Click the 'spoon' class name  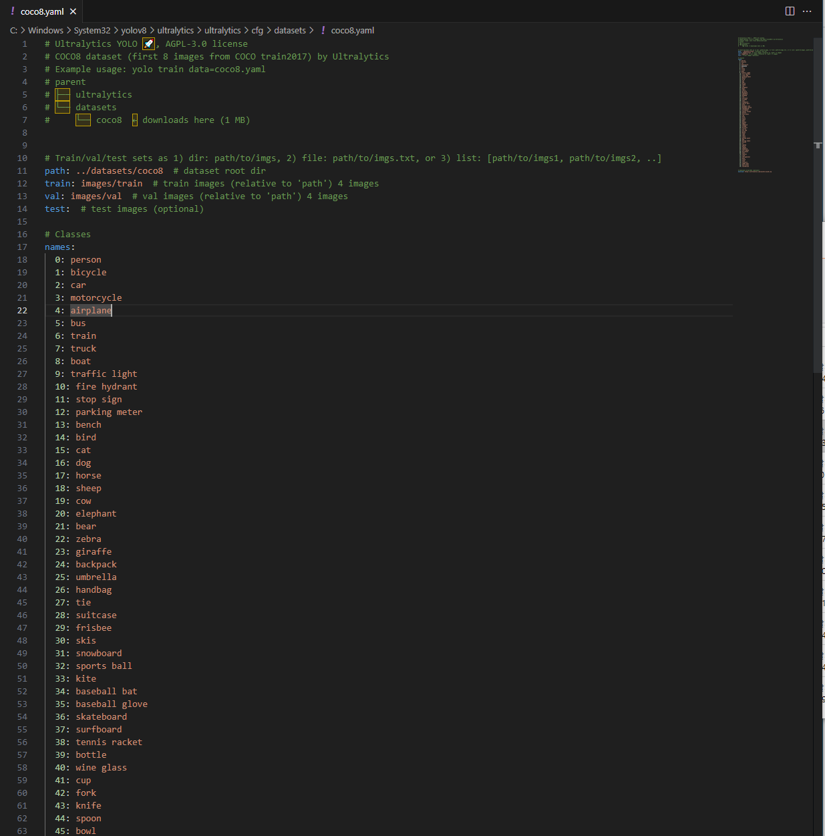[x=89, y=819]
